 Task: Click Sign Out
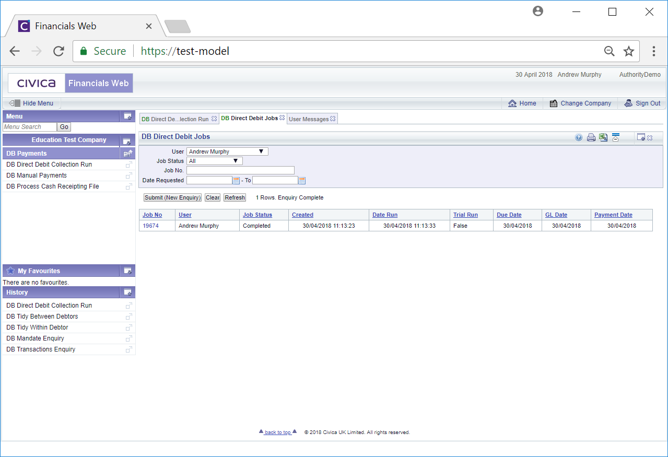point(642,103)
